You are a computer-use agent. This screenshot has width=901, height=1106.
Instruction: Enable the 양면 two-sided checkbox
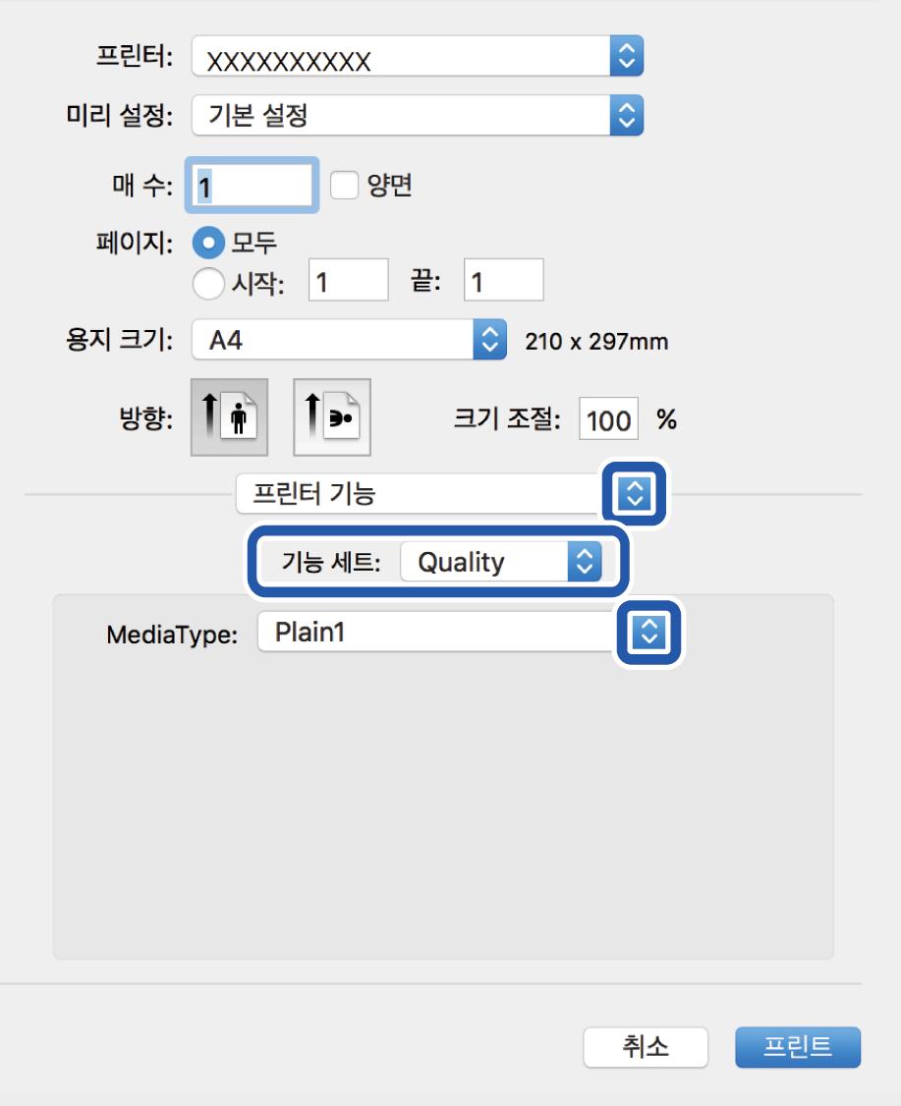[x=345, y=186]
